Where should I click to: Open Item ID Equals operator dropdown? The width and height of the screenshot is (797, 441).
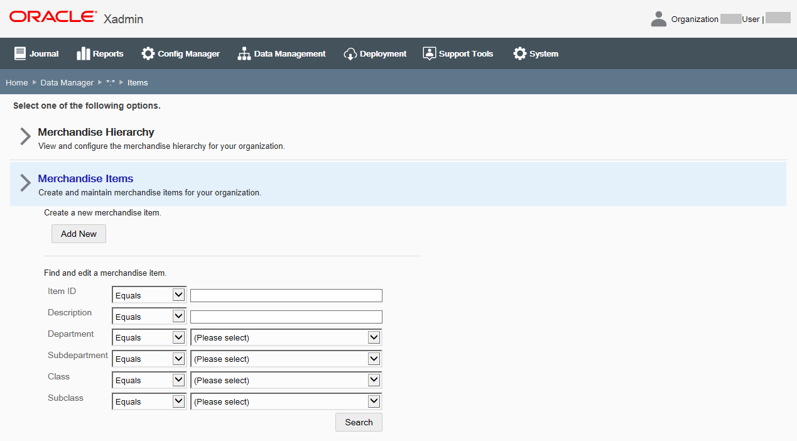click(x=149, y=295)
